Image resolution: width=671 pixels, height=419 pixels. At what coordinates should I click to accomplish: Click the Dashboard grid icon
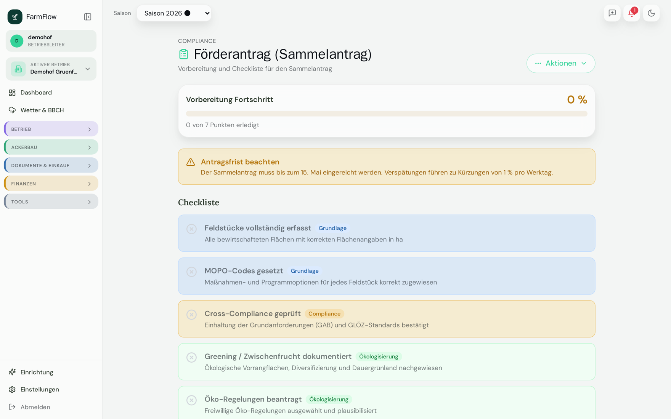(x=12, y=93)
